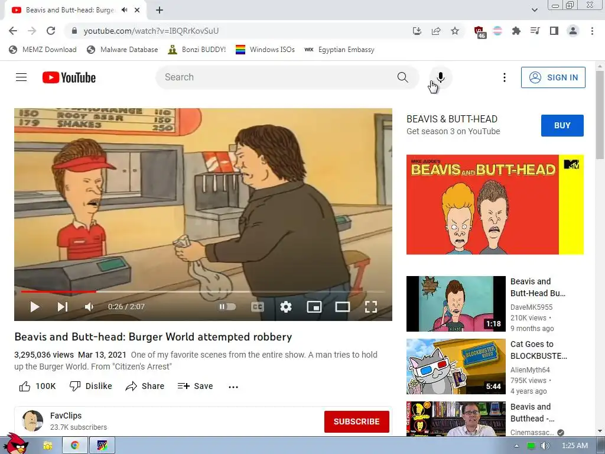
Task: Click AlienMyth64 channel name
Action: pos(530,369)
